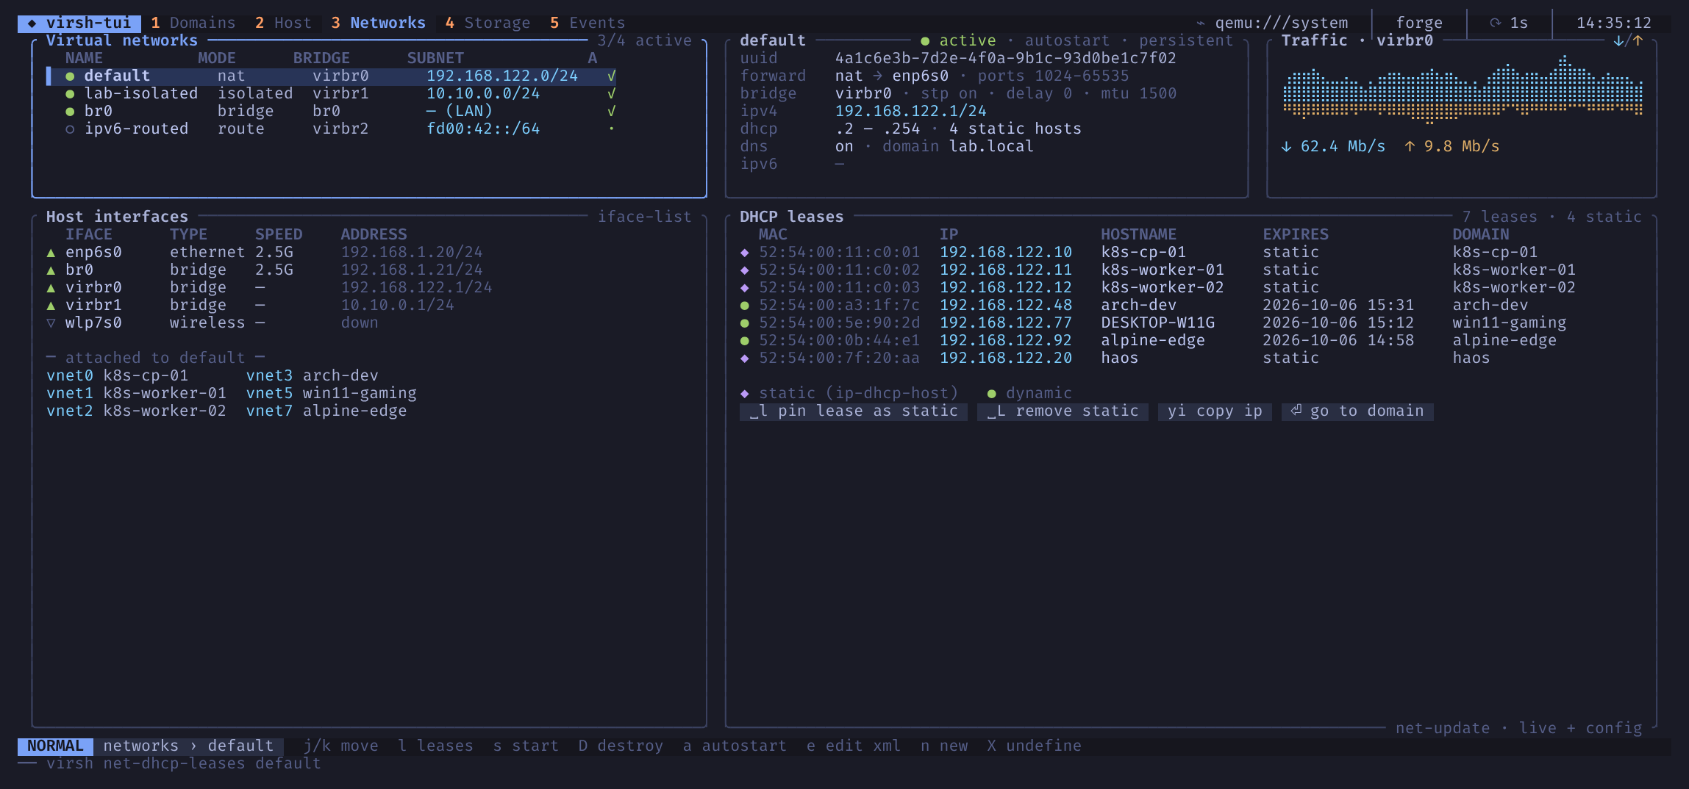This screenshot has width=1689, height=789.
Task: Click the dynamic dot icon for alpine-edge lease
Action: (x=744, y=340)
